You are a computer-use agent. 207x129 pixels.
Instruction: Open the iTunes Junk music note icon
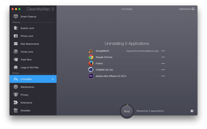tap(16, 51)
